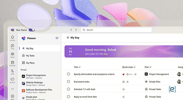The width and height of the screenshot is (183, 100).
Task: Open Reply to email from Alex task
Action: [x=85, y=97]
